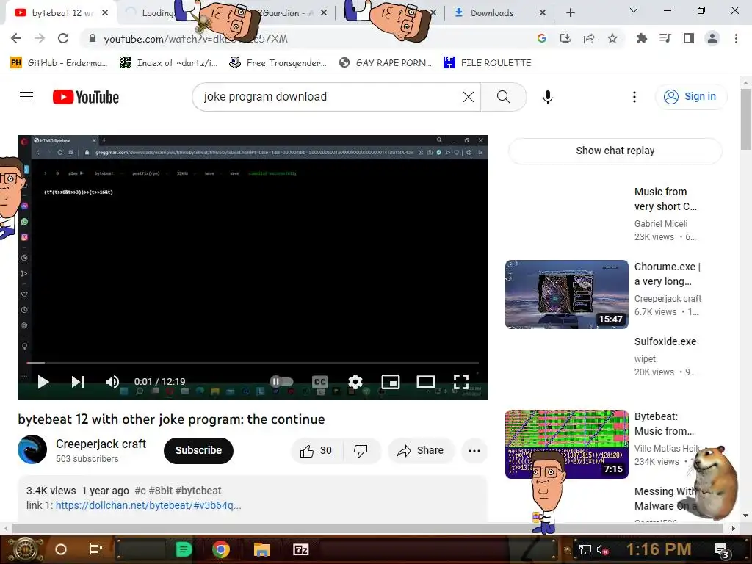Open Task View on taskbar
Viewport: 752px width, 564px height.
pos(96,549)
